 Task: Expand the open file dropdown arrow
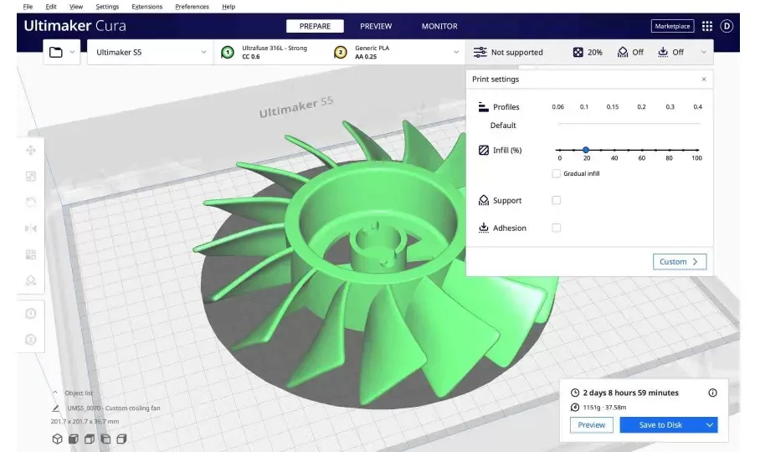click(72, 52)
